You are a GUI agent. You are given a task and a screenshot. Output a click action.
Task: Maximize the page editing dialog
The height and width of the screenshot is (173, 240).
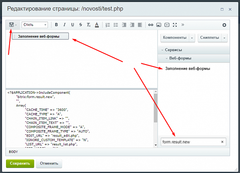[222, 9]
